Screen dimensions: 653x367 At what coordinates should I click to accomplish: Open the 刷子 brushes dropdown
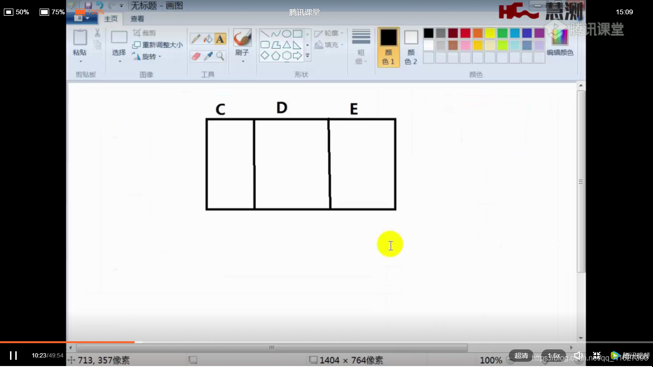tap(242, 61)
